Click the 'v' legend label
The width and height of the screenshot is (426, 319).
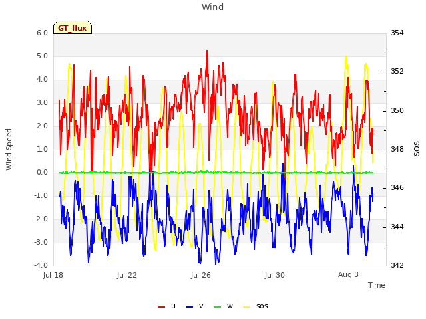[x=201, y=306]
